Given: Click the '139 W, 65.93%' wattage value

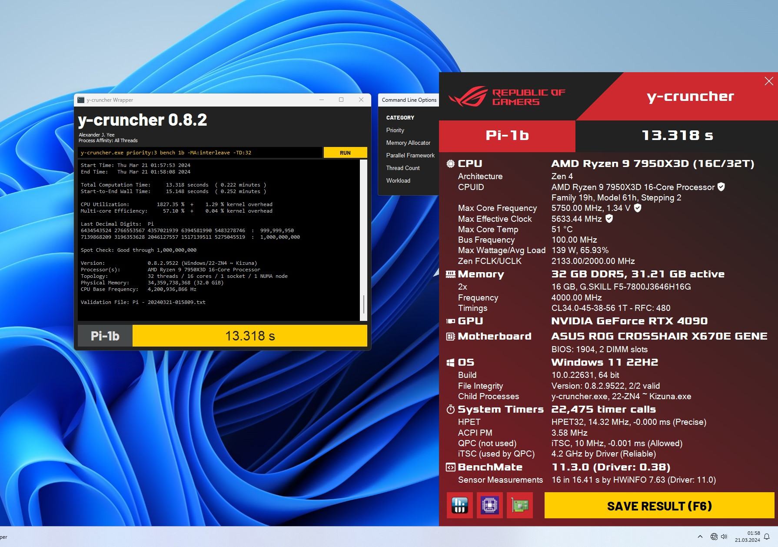Looking at the screenshot, I should (580, 250).
